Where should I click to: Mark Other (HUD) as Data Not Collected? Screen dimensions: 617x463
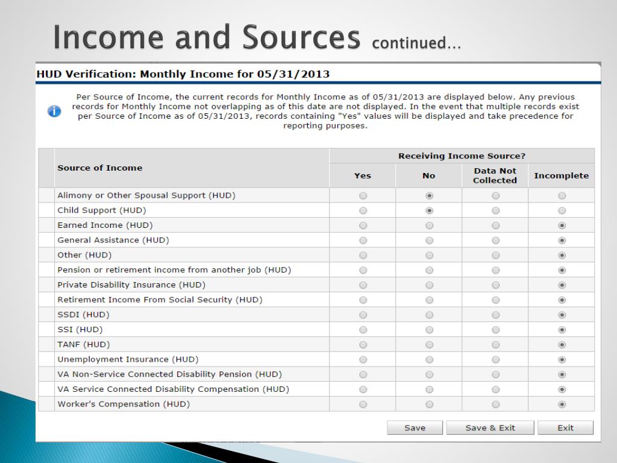tap(495, 256)
